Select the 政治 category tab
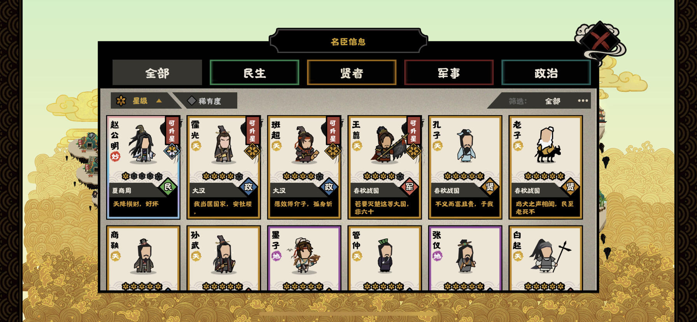The image size is (697, 322). tap(546, 73)
